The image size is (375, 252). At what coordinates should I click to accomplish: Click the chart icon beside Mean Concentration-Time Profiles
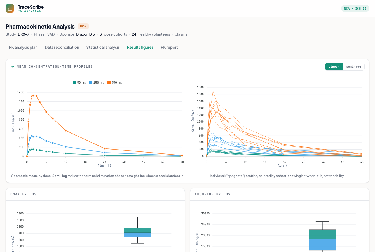coord(12,67)
